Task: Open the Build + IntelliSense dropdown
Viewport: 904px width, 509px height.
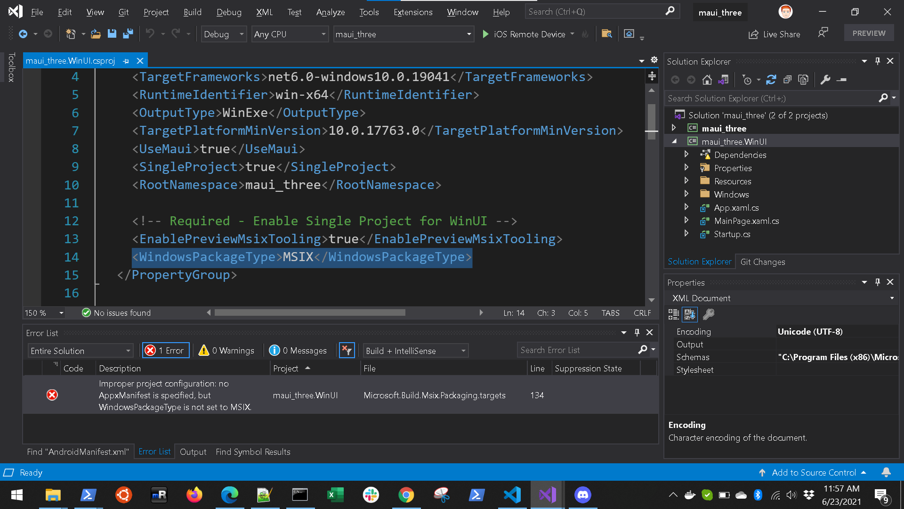Action: tap(415, 350)
